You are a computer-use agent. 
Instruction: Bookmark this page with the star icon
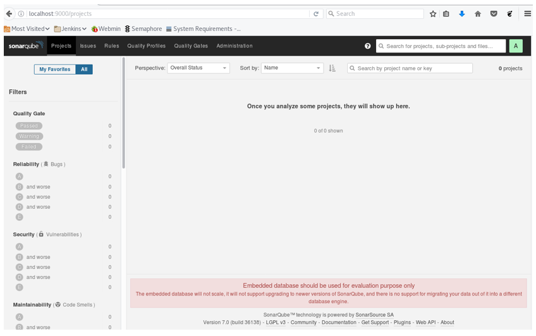tap(433, 14)
